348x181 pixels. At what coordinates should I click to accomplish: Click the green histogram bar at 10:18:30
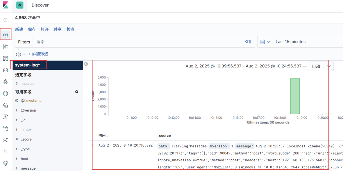(295, 96)
